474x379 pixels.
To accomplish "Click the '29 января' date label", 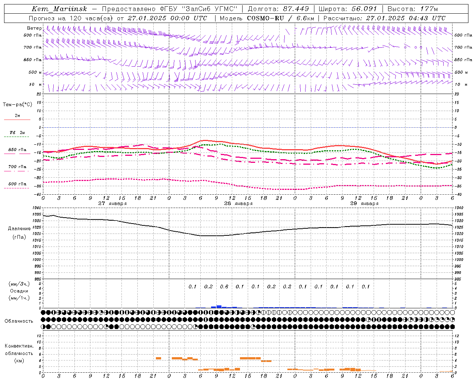I will [x=364, y=203].
